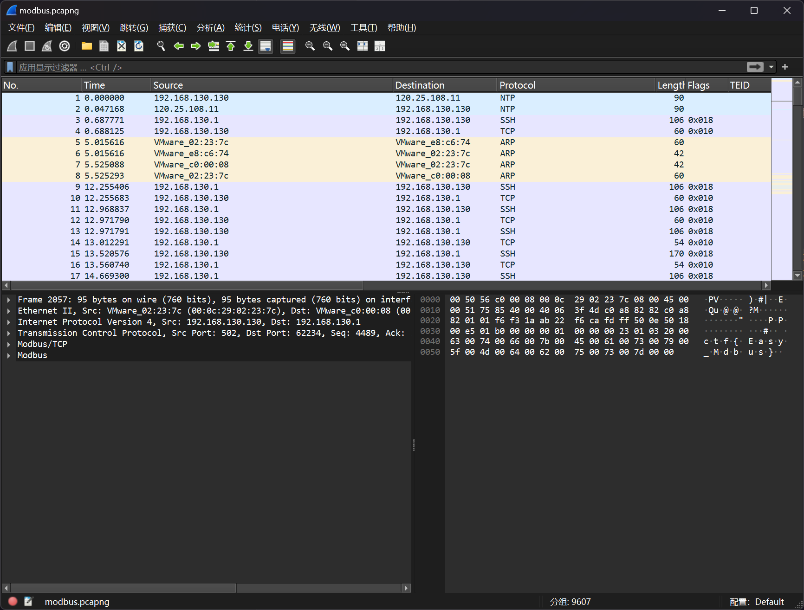This screenshot has width=804, height=610.
Task: Toggle auto-scroll during live capture
Action: pos(266,46)
